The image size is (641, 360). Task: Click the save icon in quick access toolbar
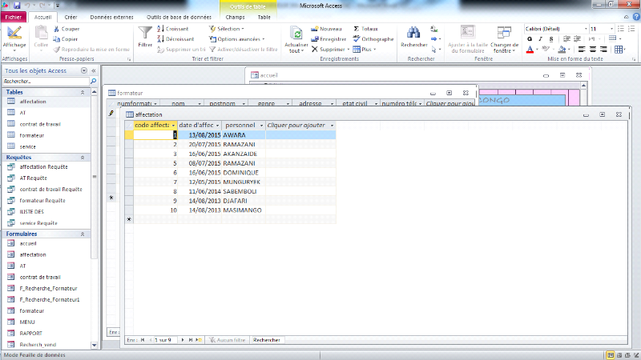[17, 6]
